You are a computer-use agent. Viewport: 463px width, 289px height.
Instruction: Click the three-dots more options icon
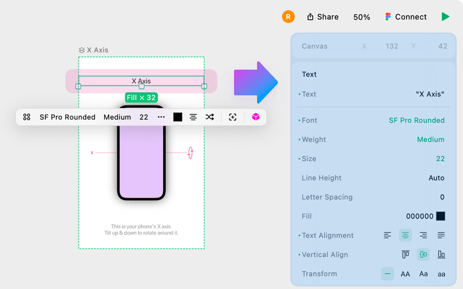coord(161,117)
